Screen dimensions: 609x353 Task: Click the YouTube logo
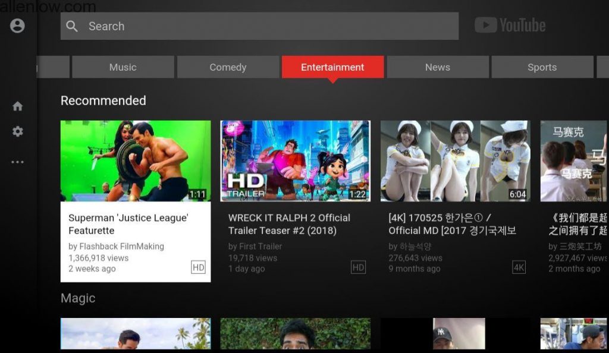[510, 25]
